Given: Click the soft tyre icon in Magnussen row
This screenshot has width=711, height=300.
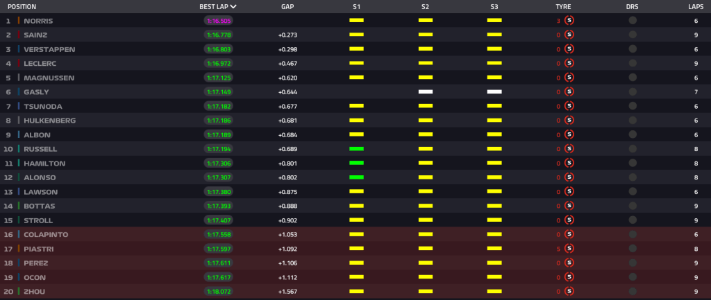Looking at the screenshot, I should (569, 78).
